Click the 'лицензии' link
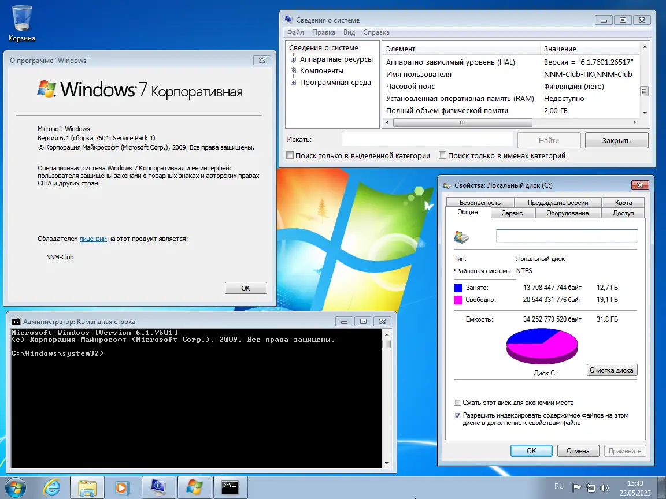Image resolution: width=666 pixels, height=499 pixels. [93, 239]
